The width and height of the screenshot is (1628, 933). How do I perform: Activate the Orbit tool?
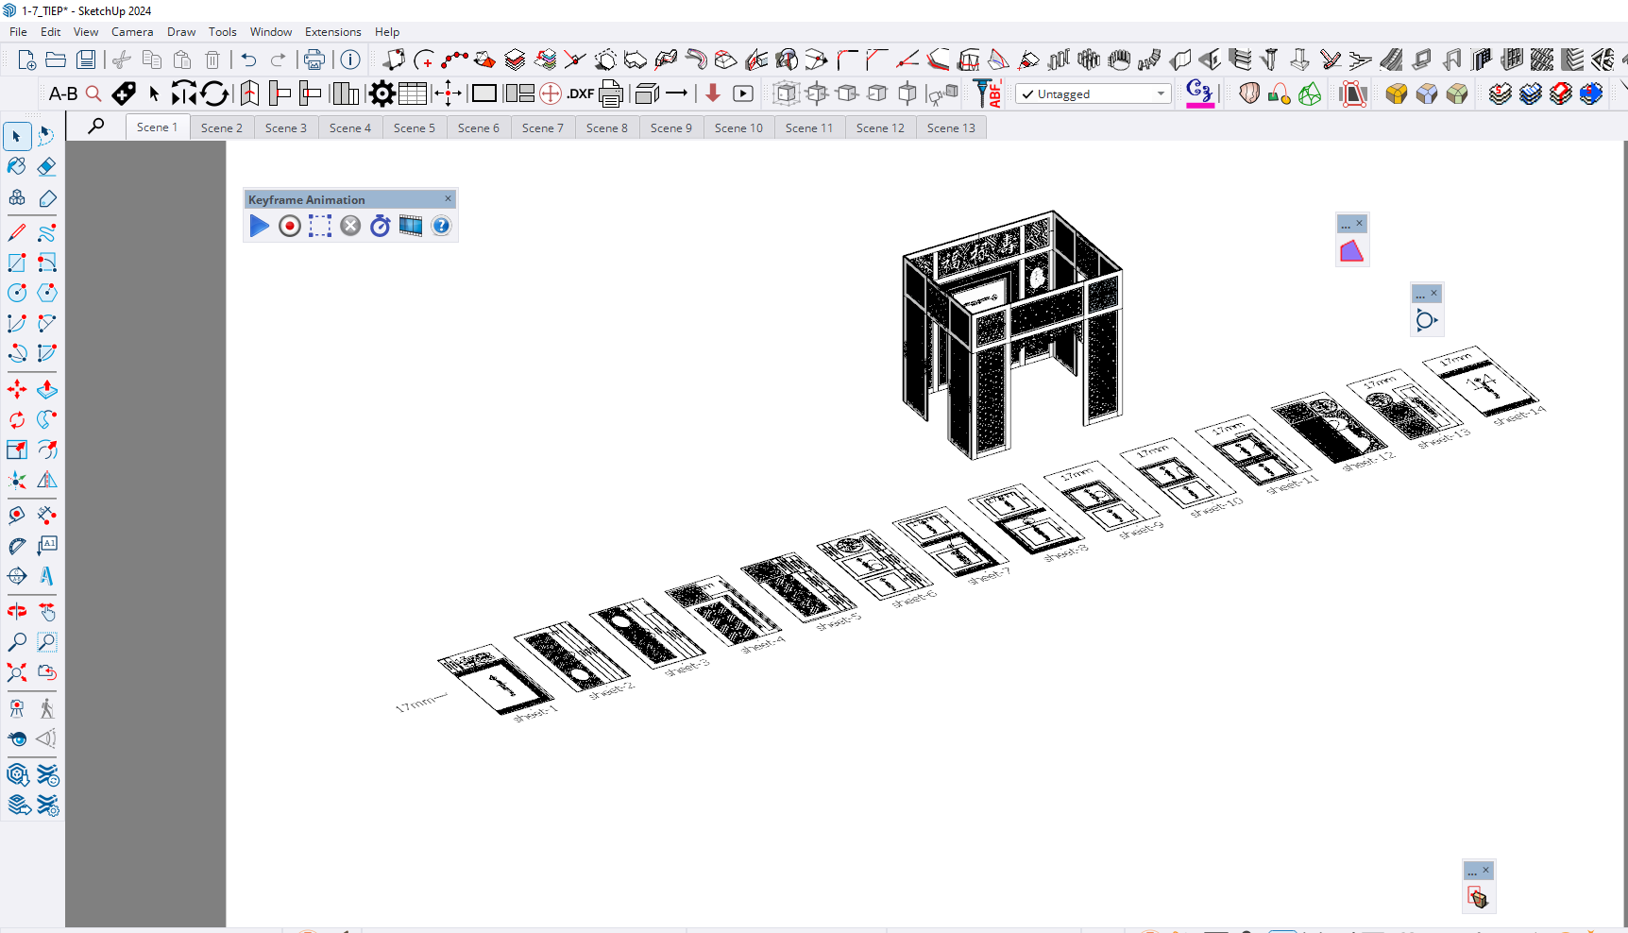pos(17,612)
